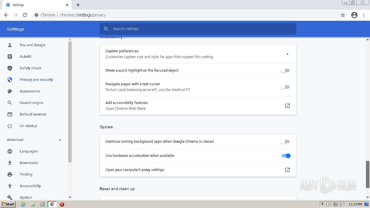Click the Search engine magnifier icon

click(x=10, y=103)
